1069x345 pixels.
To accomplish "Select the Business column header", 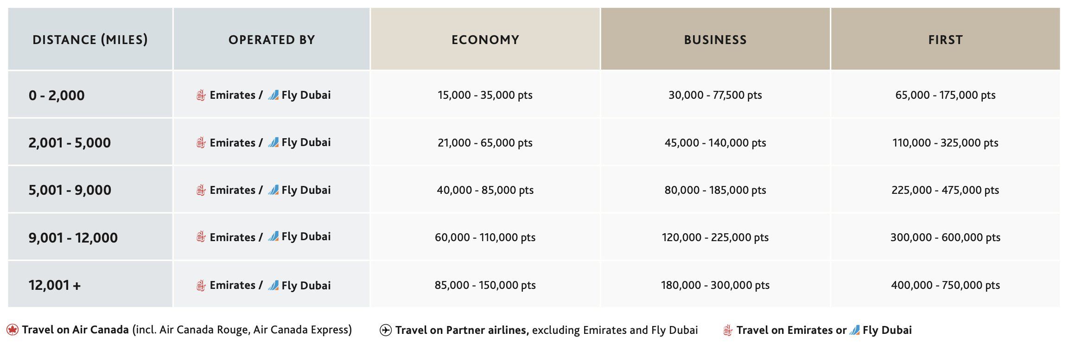I will 715,39.
